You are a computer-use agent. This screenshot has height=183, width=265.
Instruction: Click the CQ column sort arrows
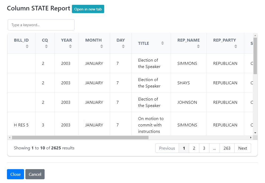pyautogui.click(x=46, y=46)
